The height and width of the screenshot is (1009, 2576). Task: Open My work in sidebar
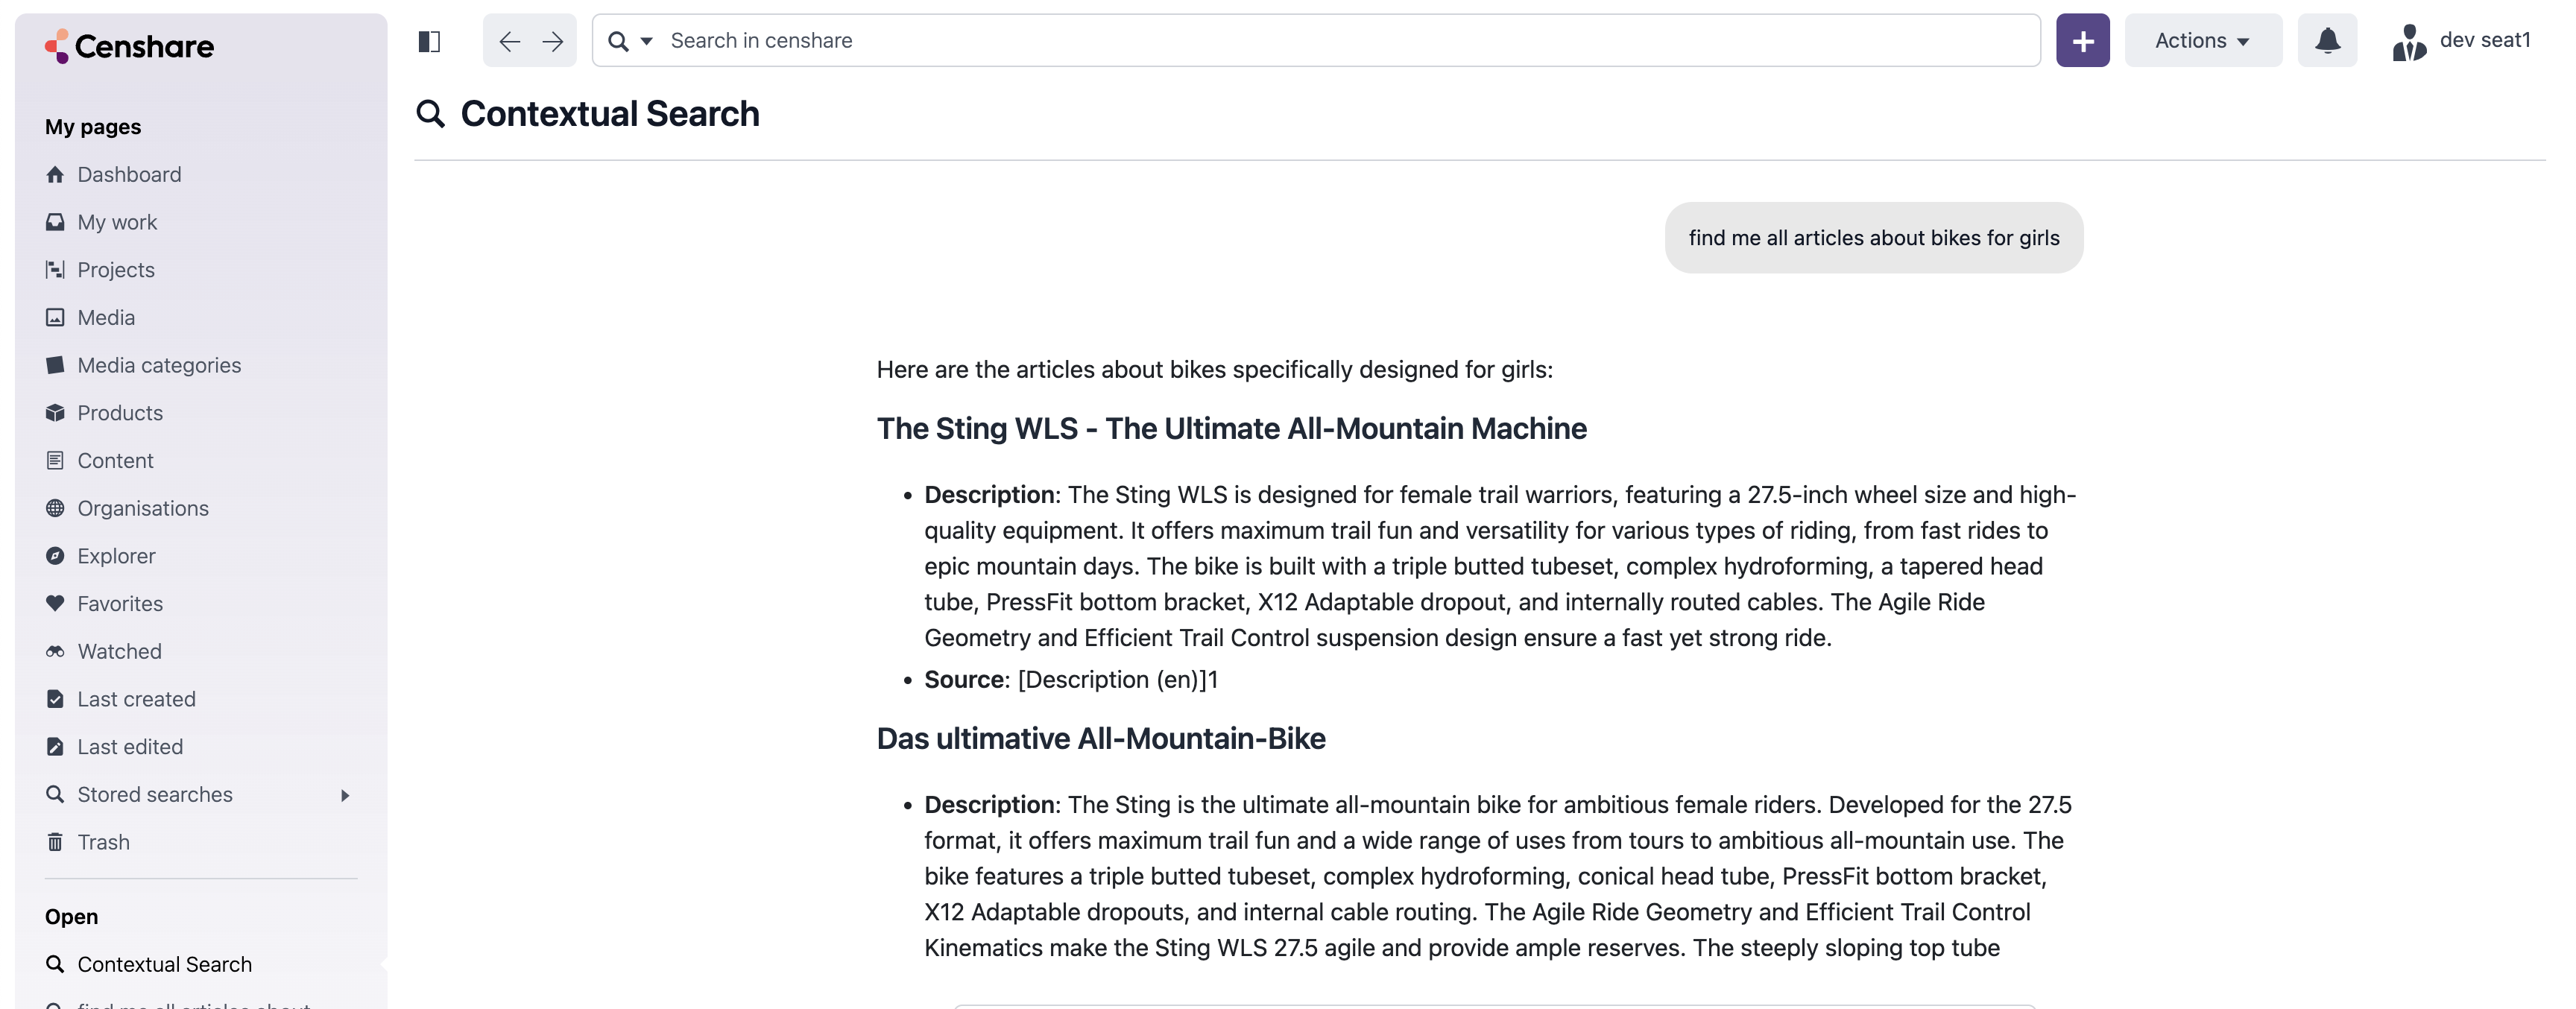click(x=117, y=222)
